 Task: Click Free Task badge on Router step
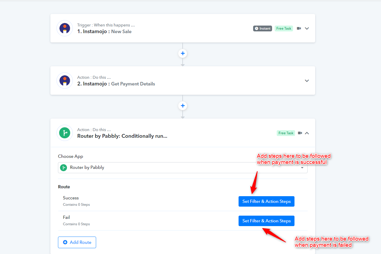coord(286,133)
